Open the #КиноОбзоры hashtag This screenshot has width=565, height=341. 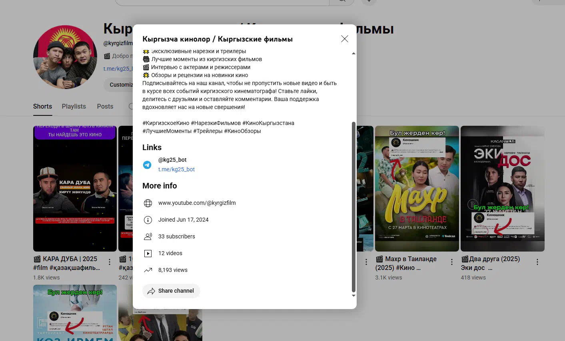pyautogui.click(x=242, y=131)
